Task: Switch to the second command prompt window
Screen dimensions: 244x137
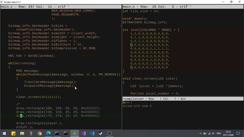Action: click(66, 134)
